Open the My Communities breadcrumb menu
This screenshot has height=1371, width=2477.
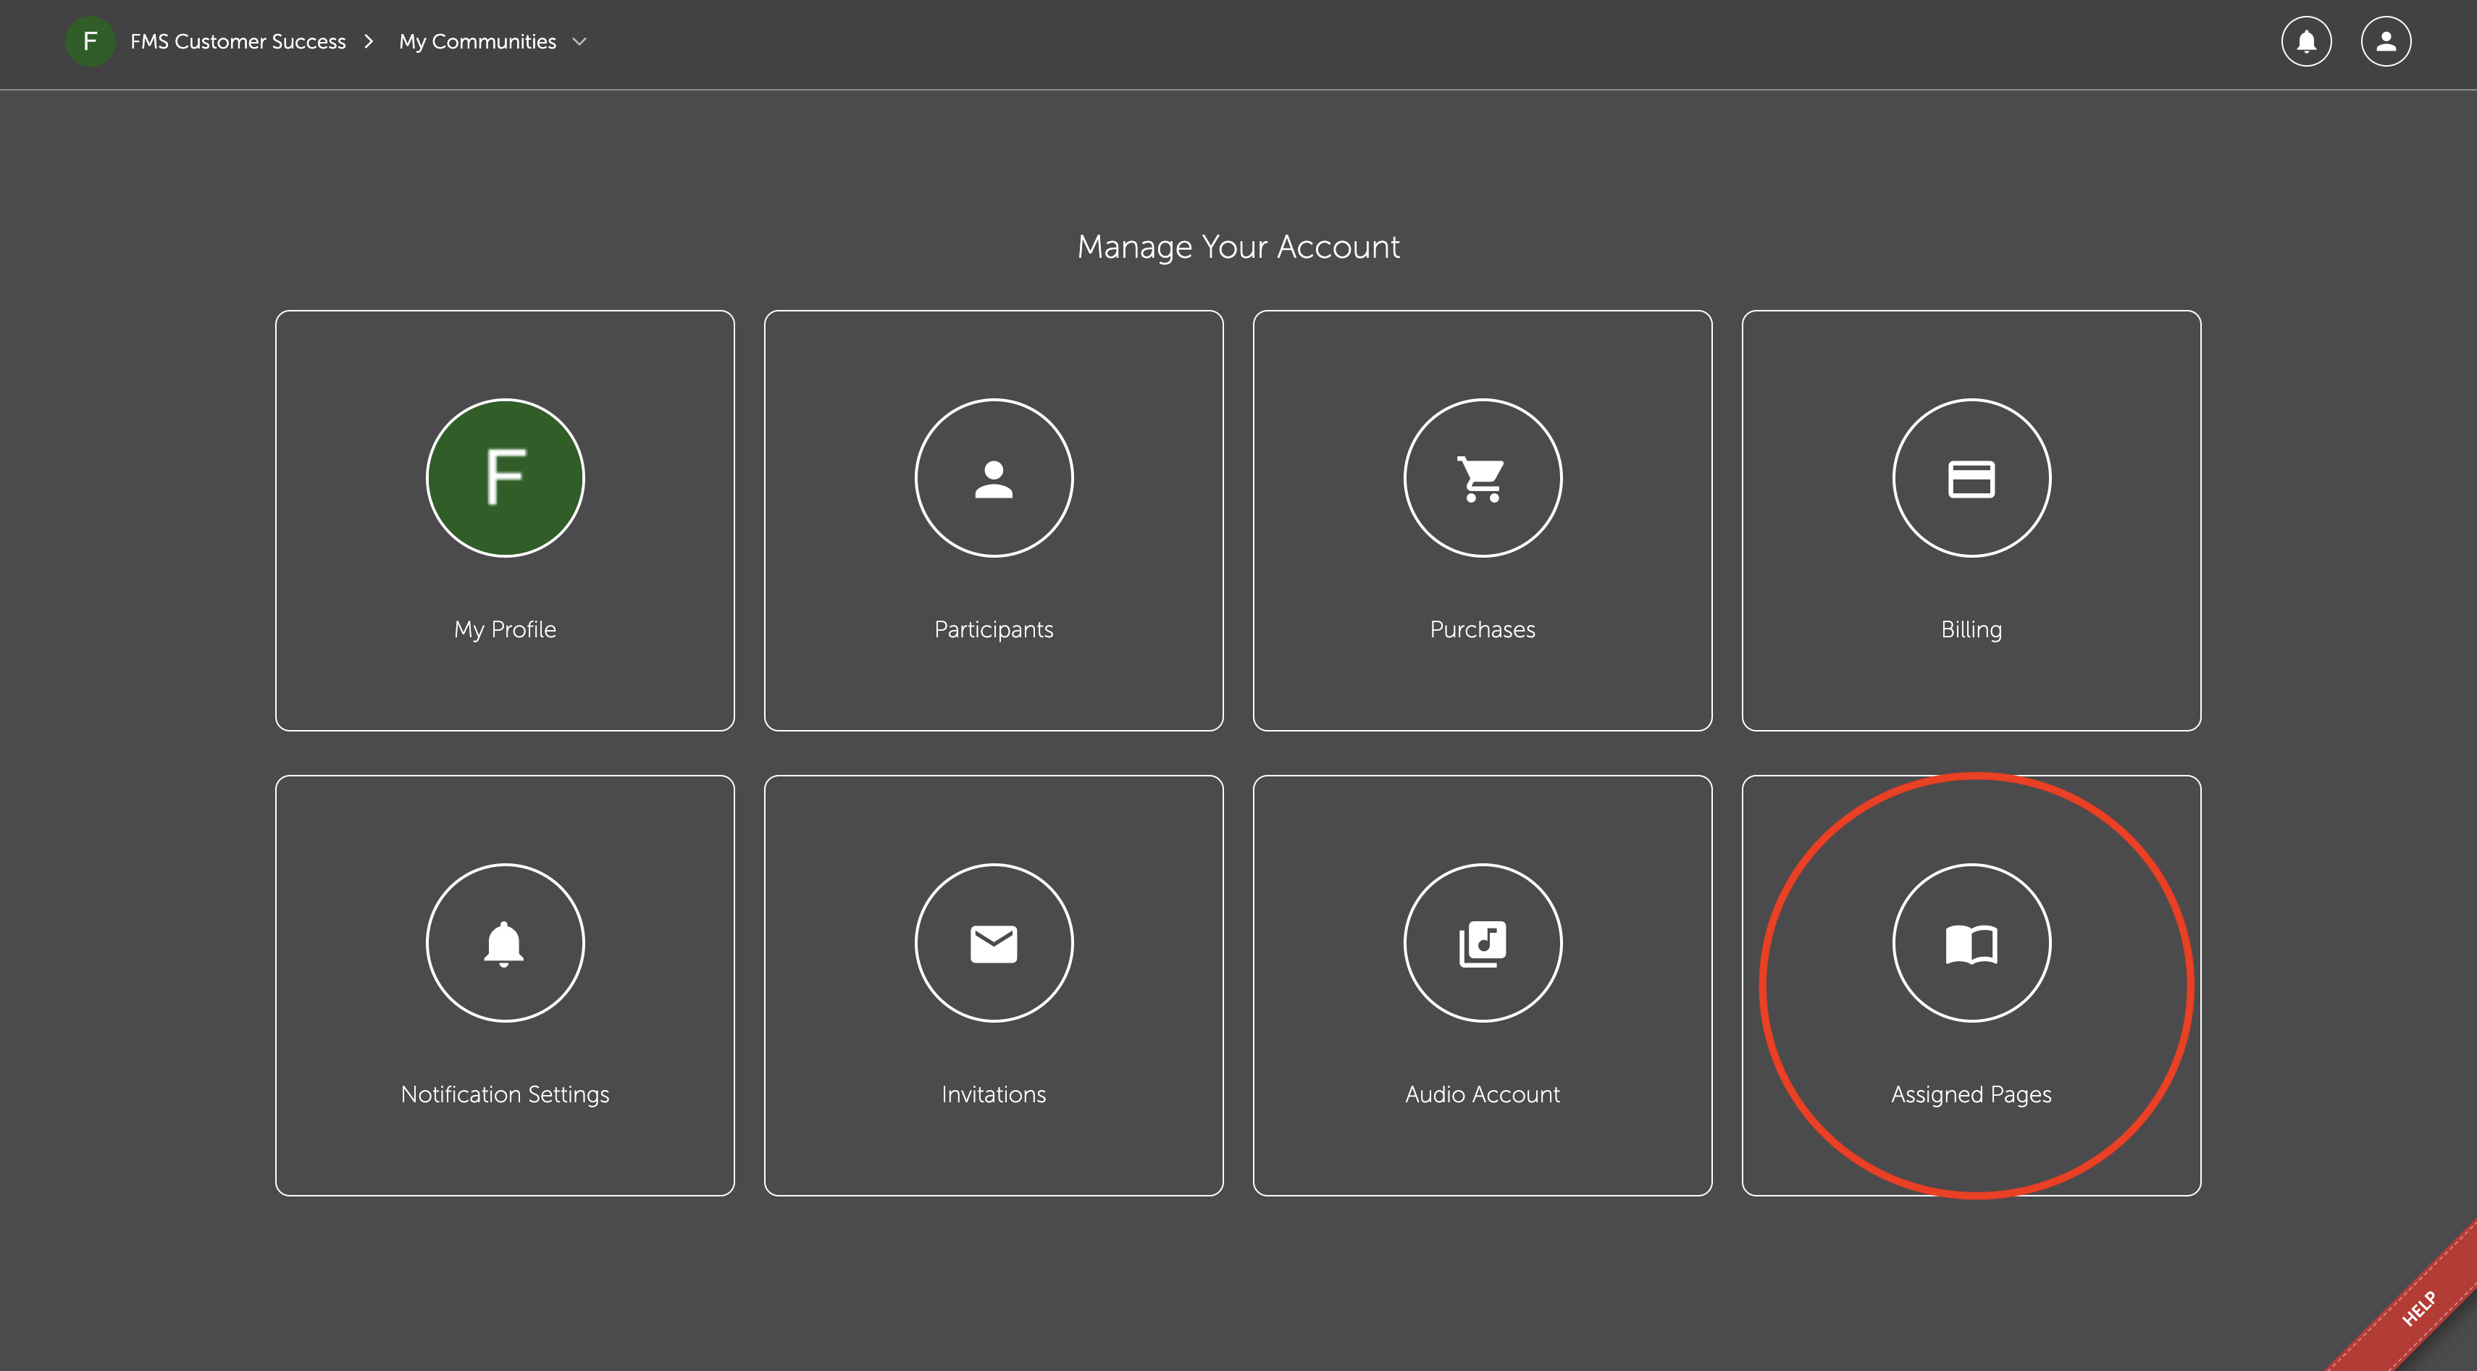[478, 41]
